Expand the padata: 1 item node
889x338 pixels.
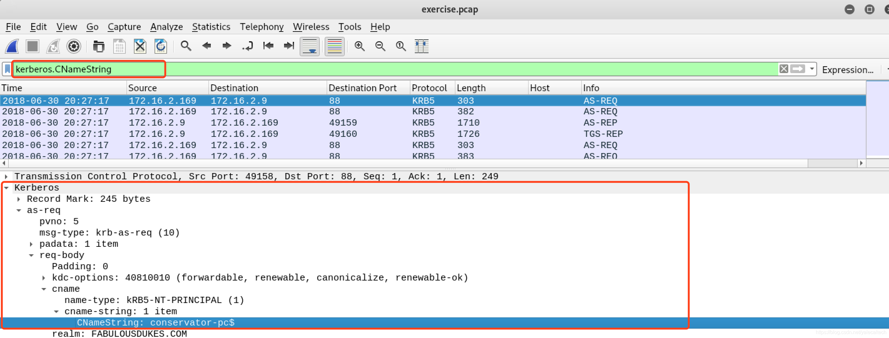31,244
